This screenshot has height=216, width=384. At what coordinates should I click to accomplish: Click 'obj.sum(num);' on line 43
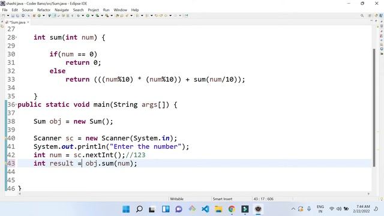point(111,163)
